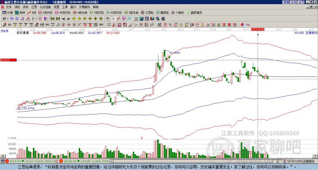Select the red pencil drawing tool
Image resolution: width=318 pixels, height=170 pixels.
pos(4,25)
